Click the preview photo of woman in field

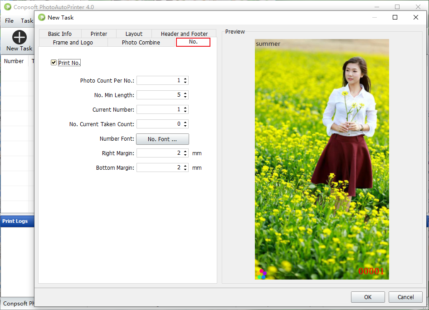pos(322,159)
